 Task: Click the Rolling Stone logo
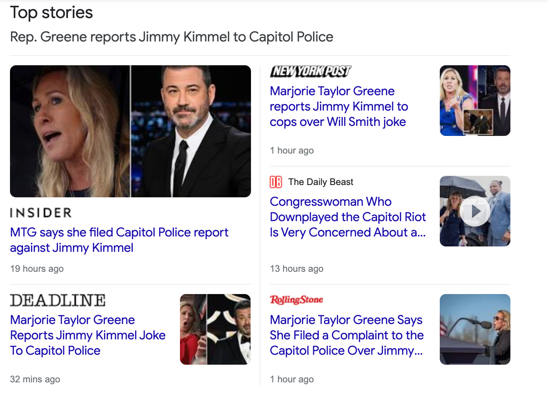[296, 300]
